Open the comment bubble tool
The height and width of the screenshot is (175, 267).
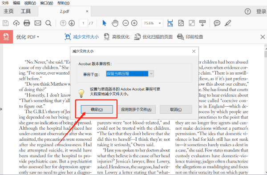[x=217, y=23]
